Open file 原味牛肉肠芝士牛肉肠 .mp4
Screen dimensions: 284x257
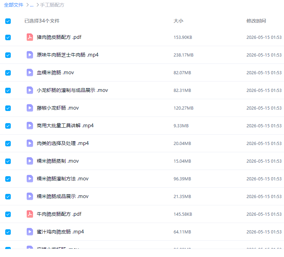point(68,55)
